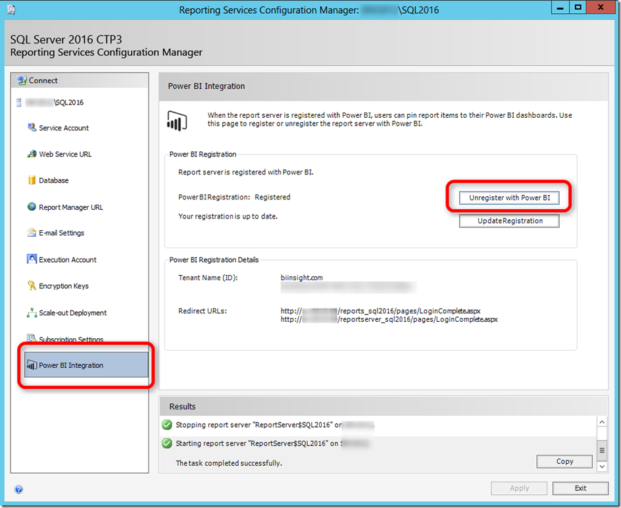Screen dimensions: 621x508
Task: Click the Database cylinder icon
Action: pyautogui.click(x=32, y=180)
